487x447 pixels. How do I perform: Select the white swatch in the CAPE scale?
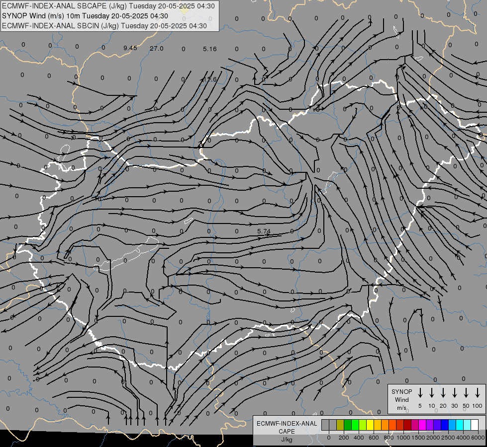475,425
